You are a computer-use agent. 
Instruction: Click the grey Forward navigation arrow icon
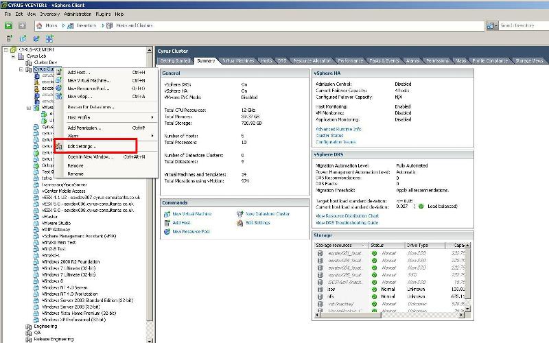(x=22, y=25)
